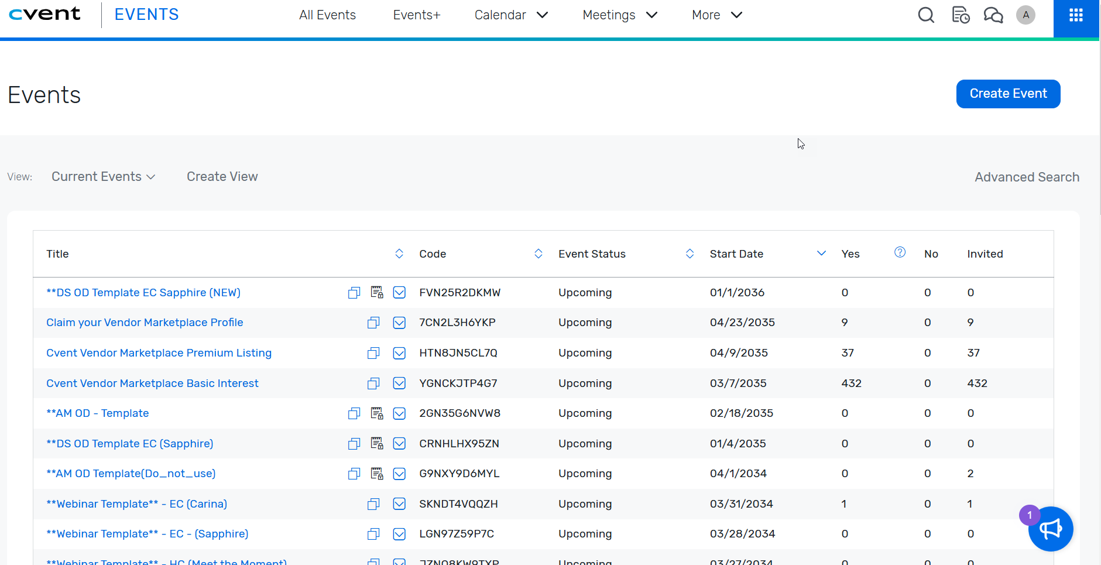Image resolution: width=1101 pixels, height=565 pixels.
Task: Open actions dropdown for YGNCKJTP4G7 row
Action: pos(399,383)
